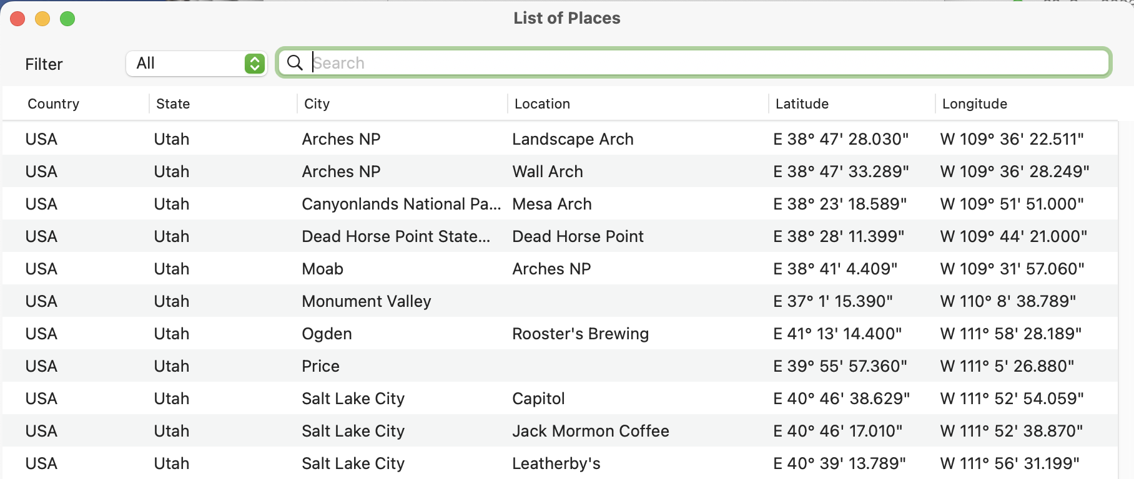Select the Price city row
Screen dimensions: 1134x479
pyautogui.click(x=560, y=365)
